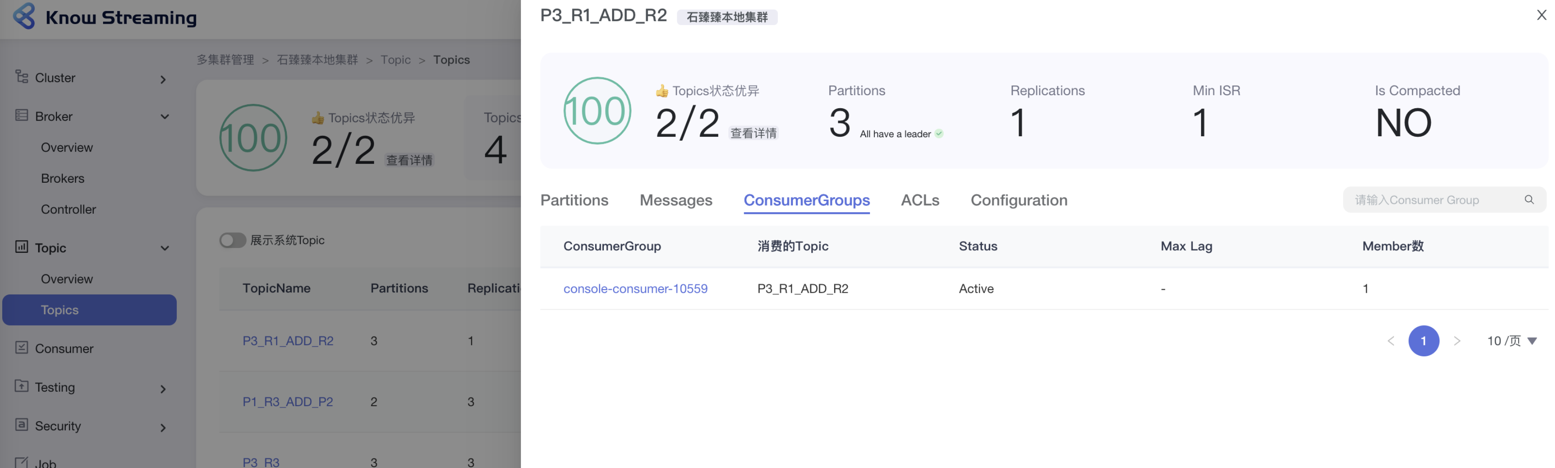Open the P1_R3_ADD_P2 topic link
Viewport: 1555px width, 468px height.
pos(287,402)
